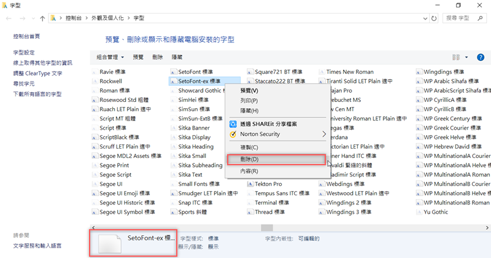The width and height of the screenshot is (491, 258).
Task: Click the scrollbar right arrow
Action: 487,227
